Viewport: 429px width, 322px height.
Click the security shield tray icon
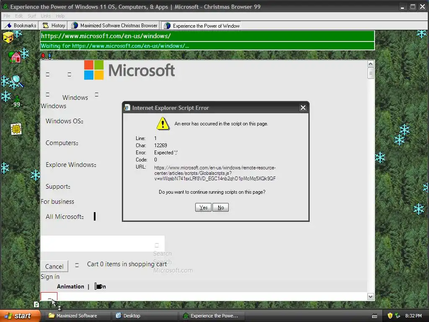point(390,316)
